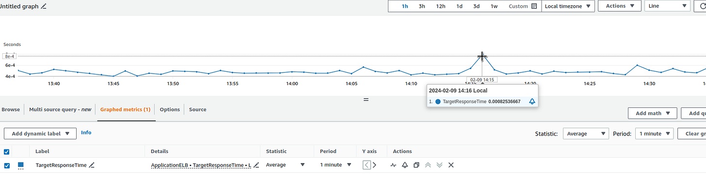Image resolution: width=706 pixels, height=181 pixels.
Task: Move TargetResponseTime row up
Action: [x=428, y=165]
